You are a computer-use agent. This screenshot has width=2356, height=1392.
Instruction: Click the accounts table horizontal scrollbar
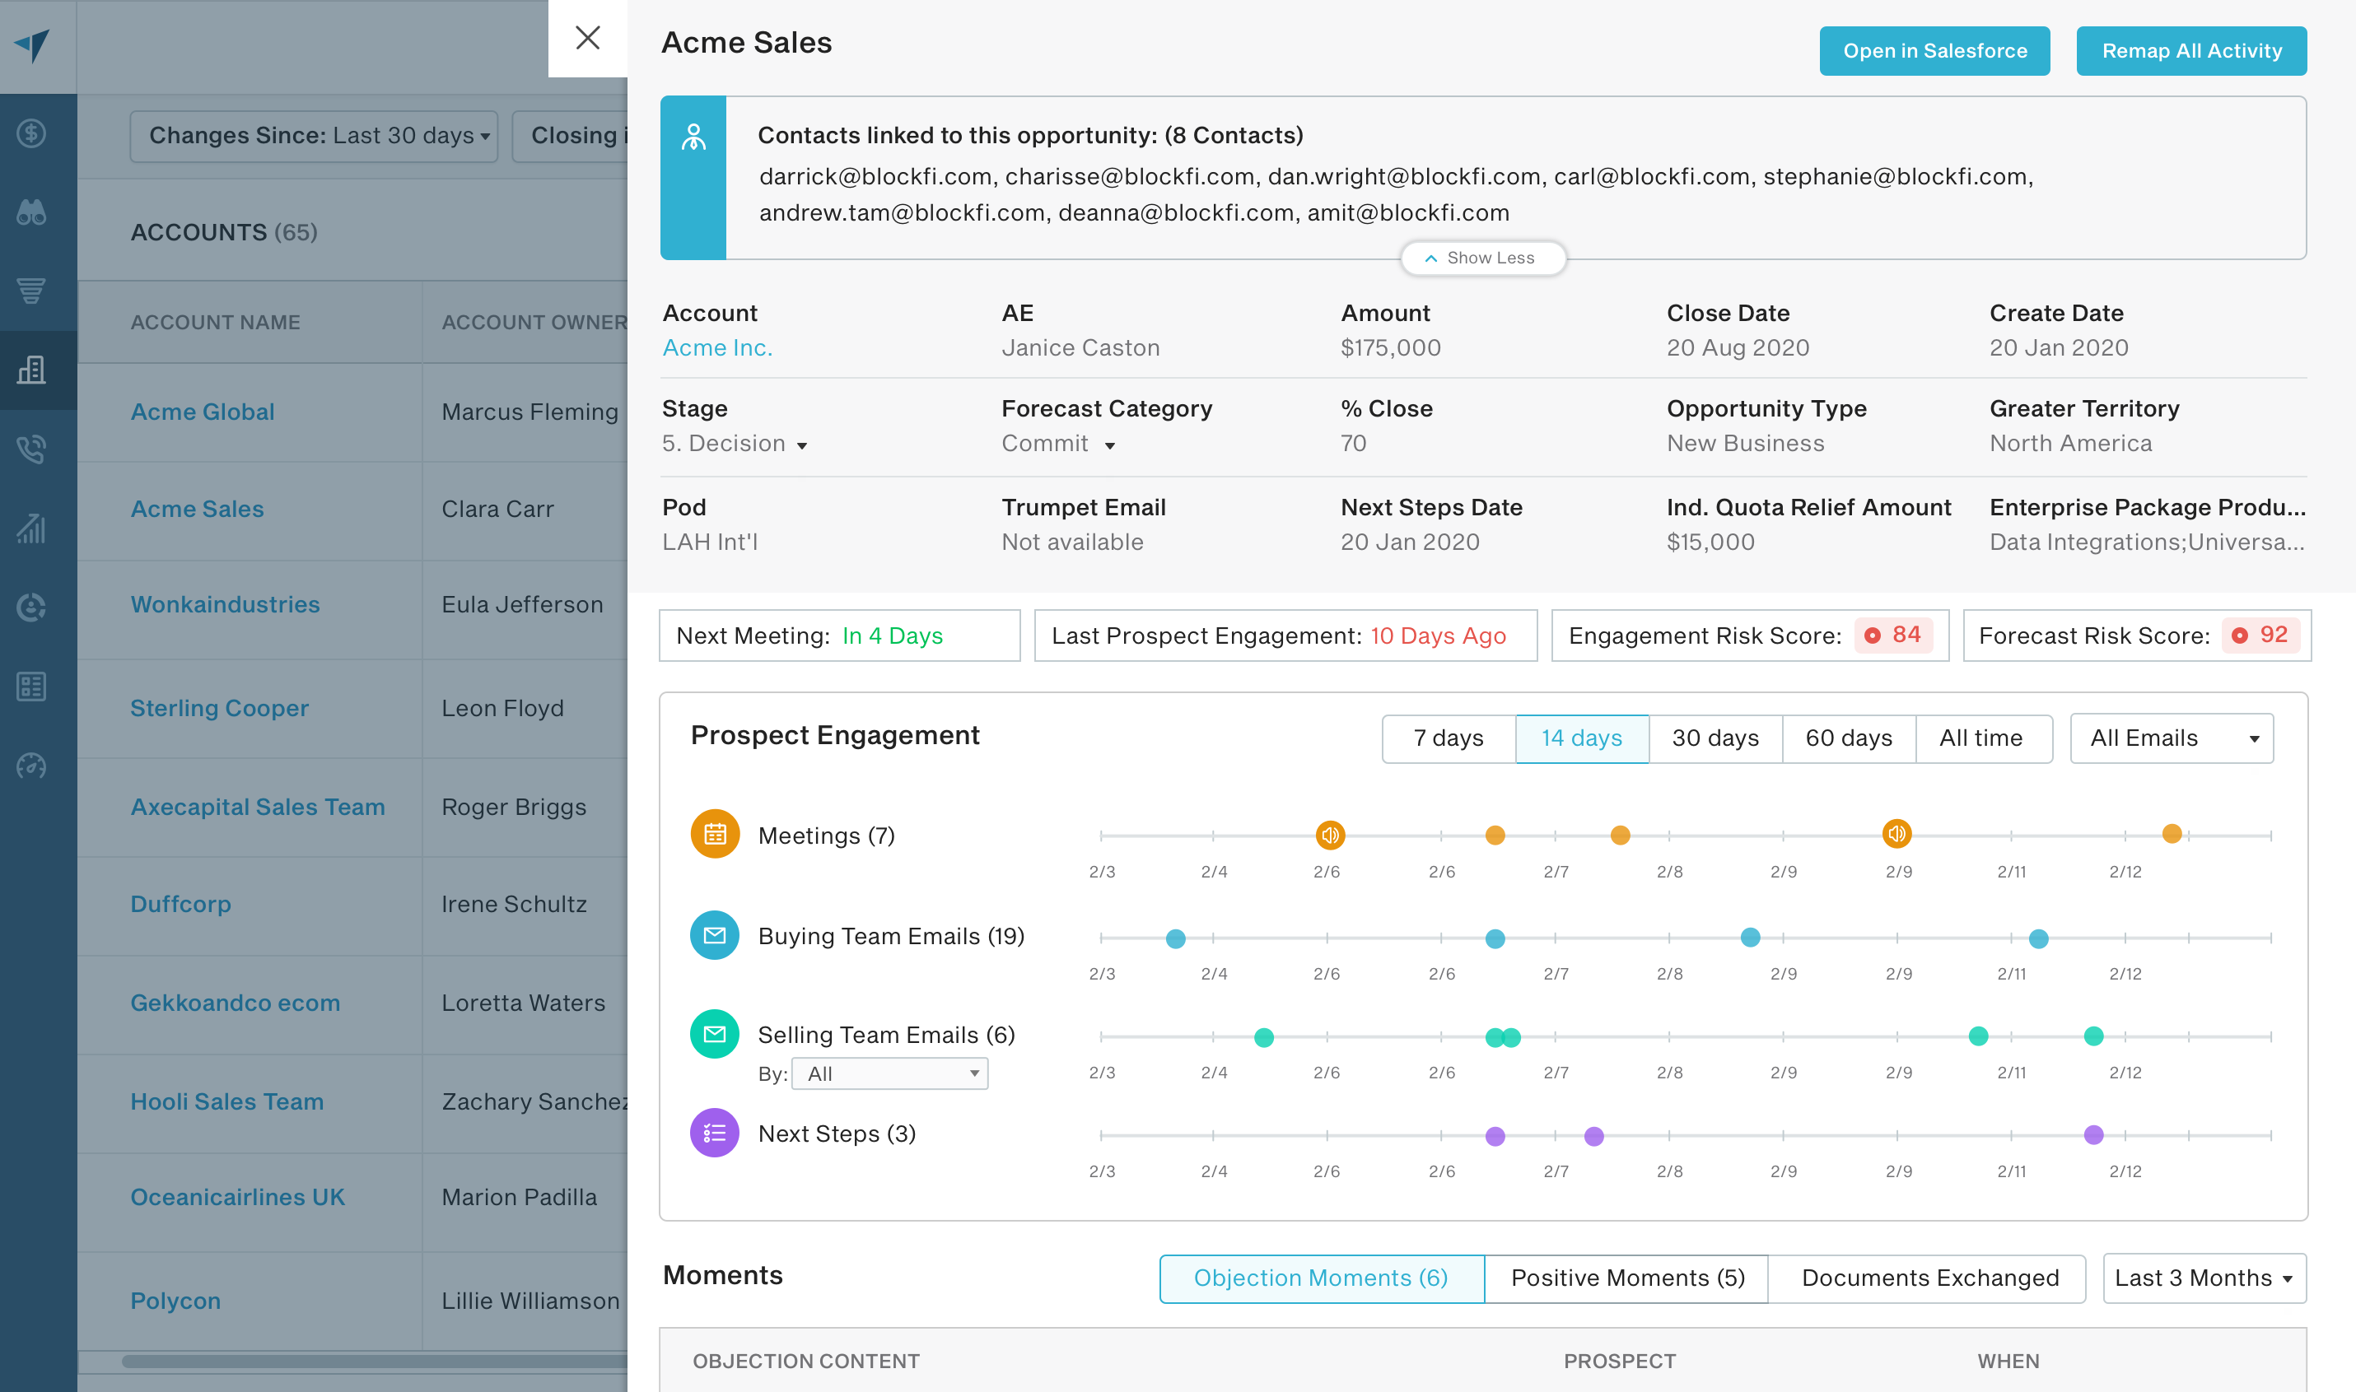375,1361
